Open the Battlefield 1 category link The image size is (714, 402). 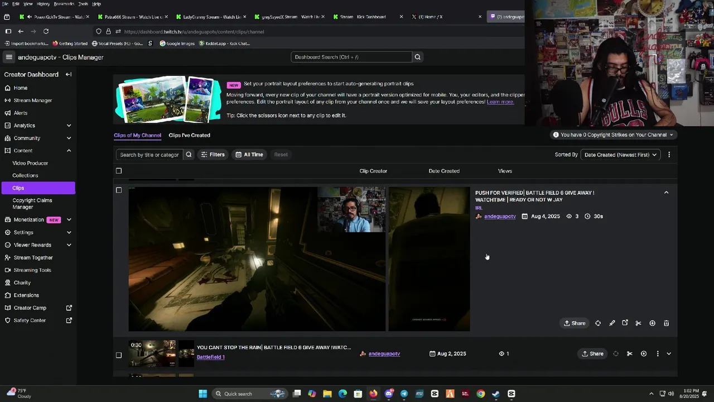211,357
